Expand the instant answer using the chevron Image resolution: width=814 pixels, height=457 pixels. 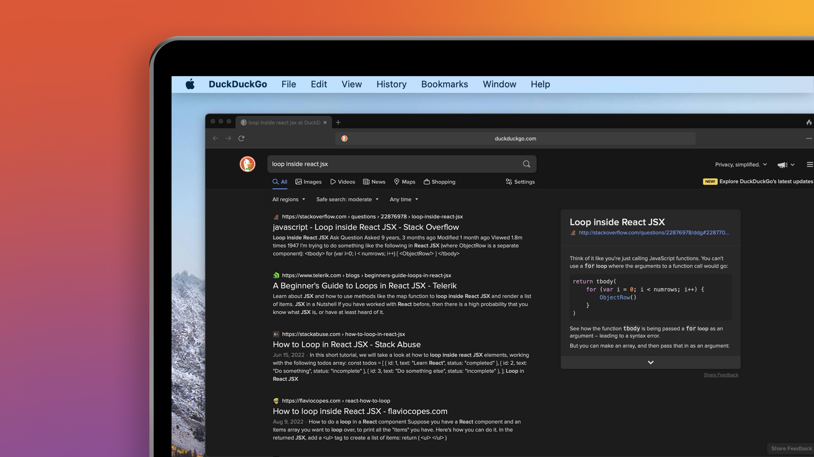click(x=650, y=362)
